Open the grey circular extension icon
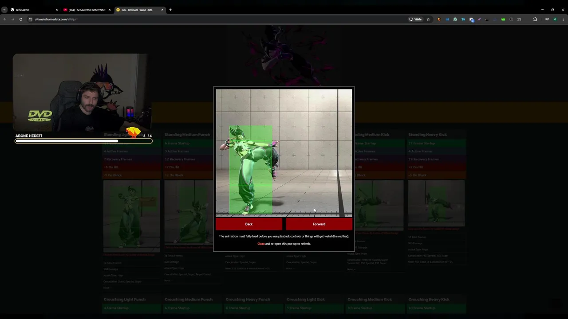The image size is (568, 319). (x=511, y=19)
